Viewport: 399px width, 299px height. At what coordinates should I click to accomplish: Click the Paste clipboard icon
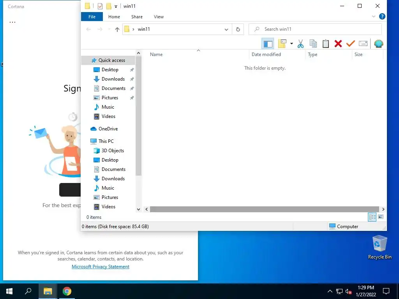click(325, 44)
